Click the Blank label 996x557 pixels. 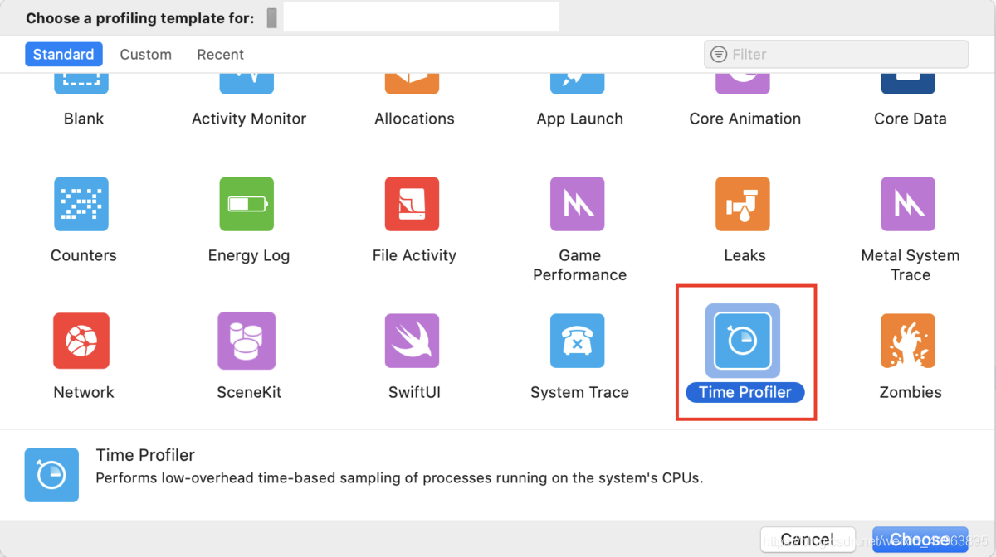tap(84, 119)
